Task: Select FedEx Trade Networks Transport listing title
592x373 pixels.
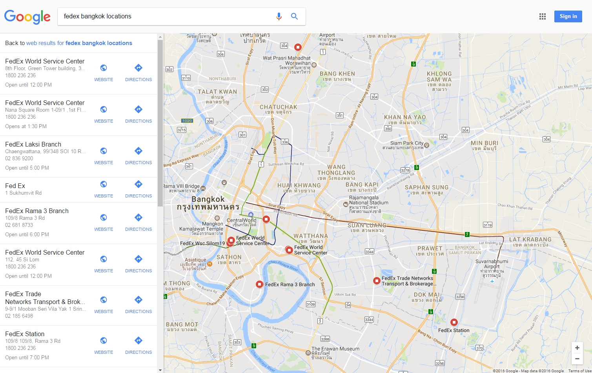Action: [45, 298]
